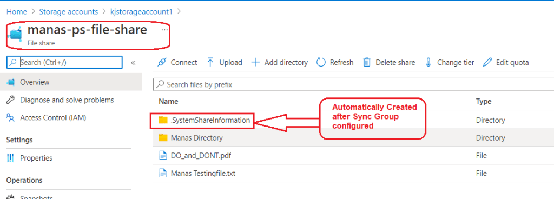Click Add directory in the toolbar
This screenshot has height=199, width=554.
[280, 62]
